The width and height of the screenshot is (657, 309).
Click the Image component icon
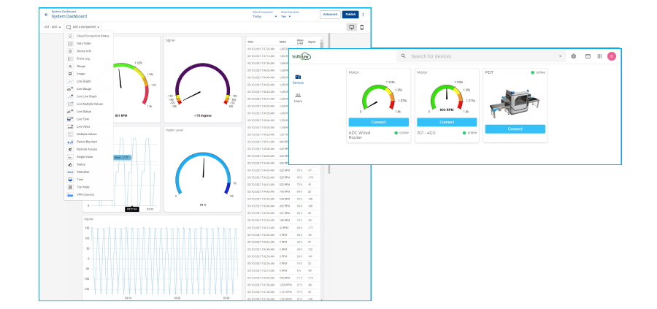click(70, 74)
